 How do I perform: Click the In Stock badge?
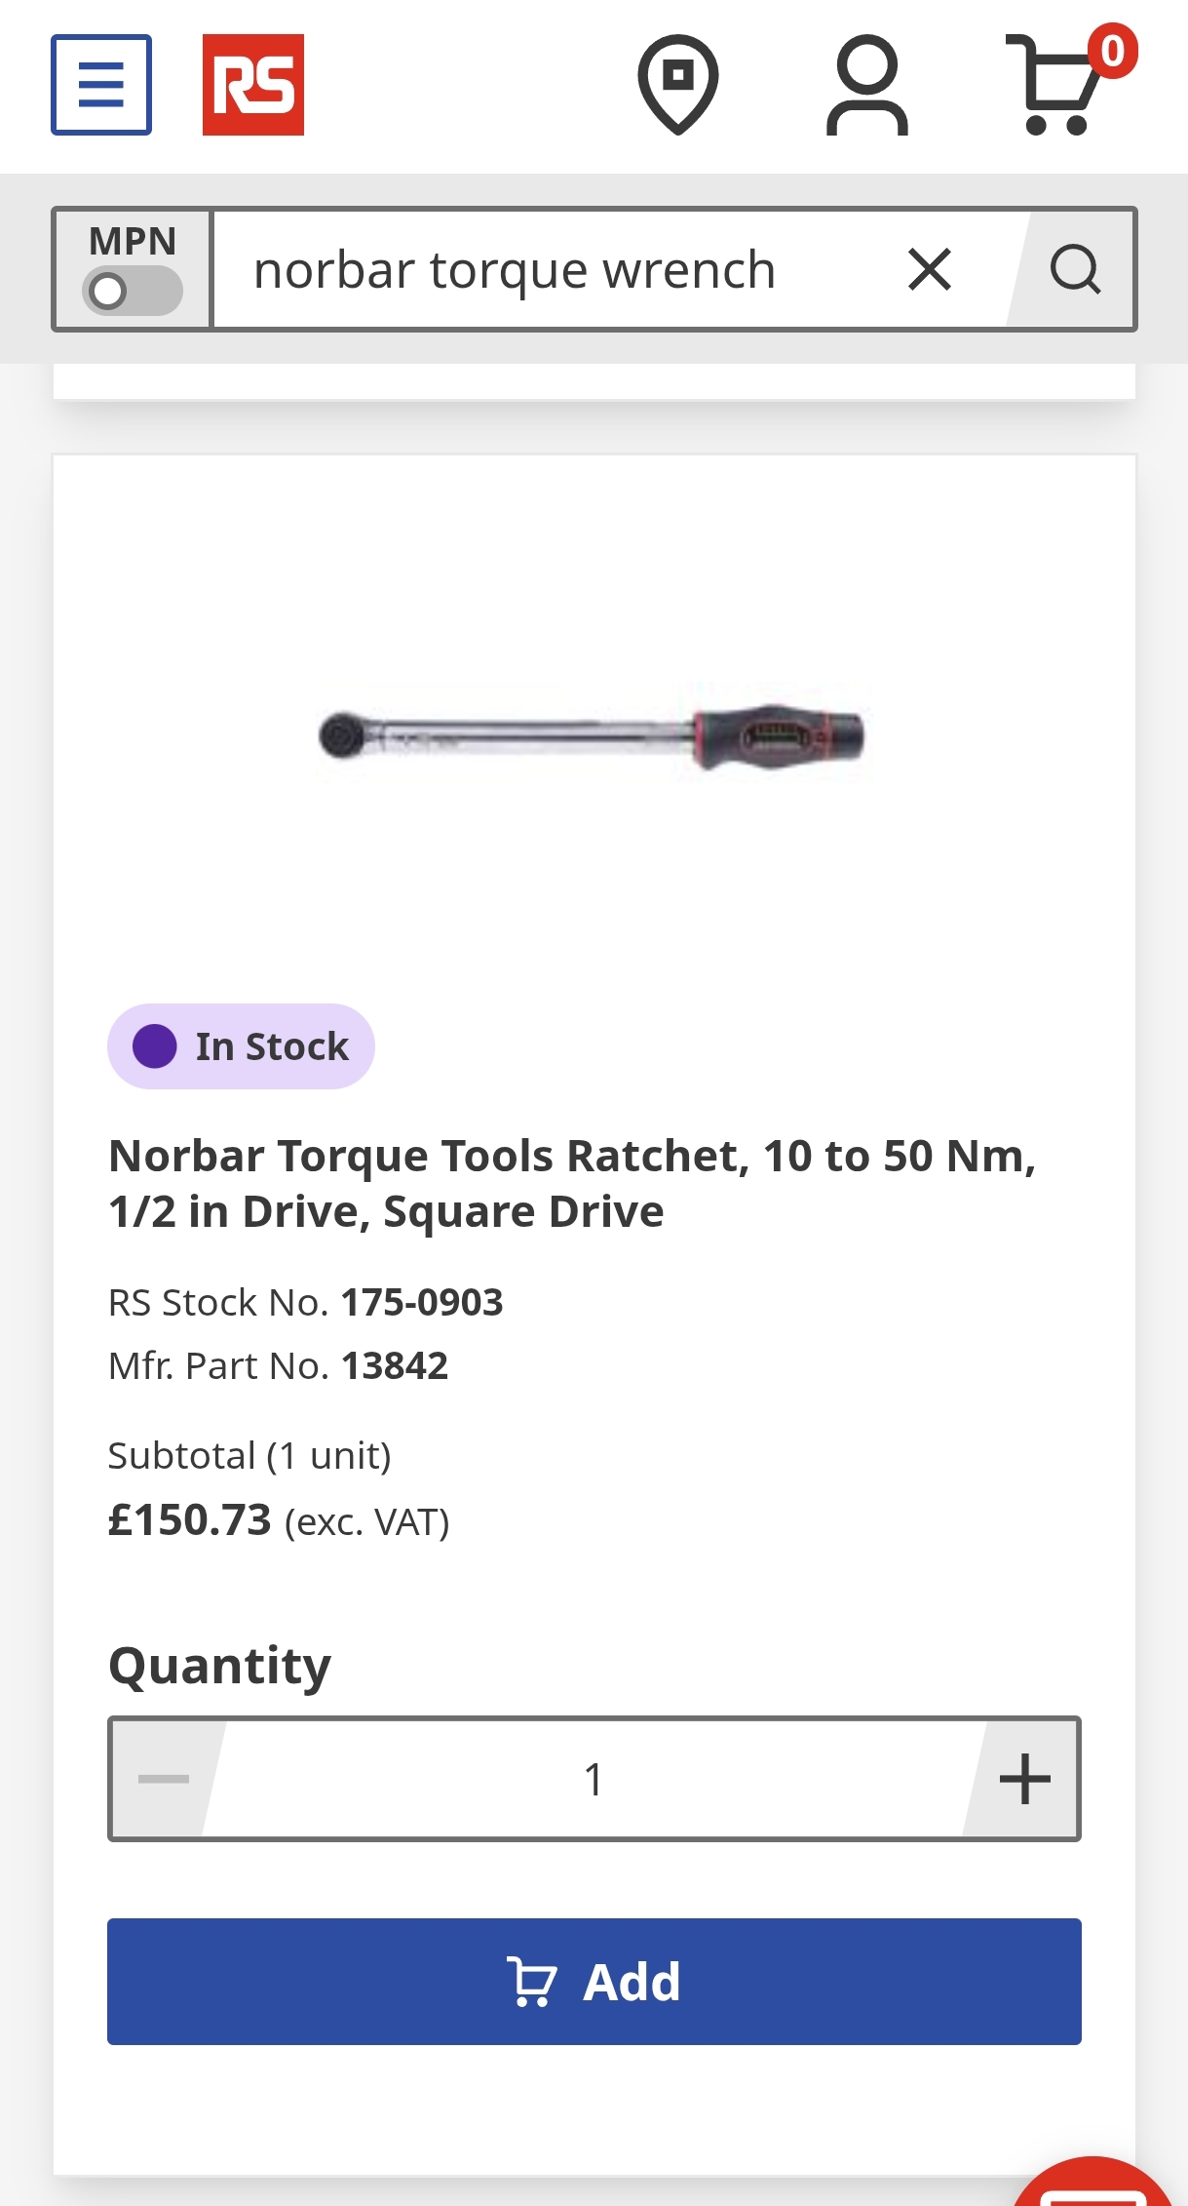click(241, 1046)
